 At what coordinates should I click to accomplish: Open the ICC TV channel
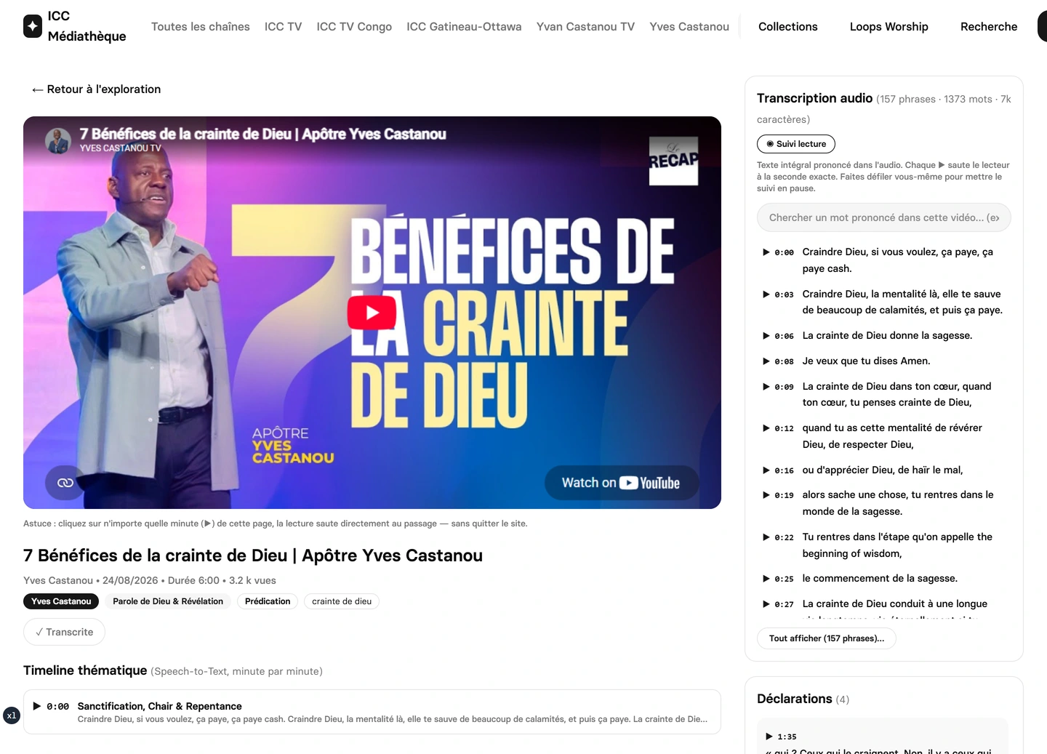283,27
